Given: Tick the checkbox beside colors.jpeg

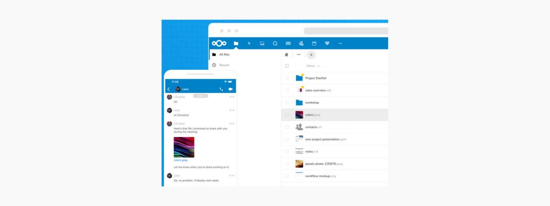Looking at the screenshot, I should (x=287, y=114).
